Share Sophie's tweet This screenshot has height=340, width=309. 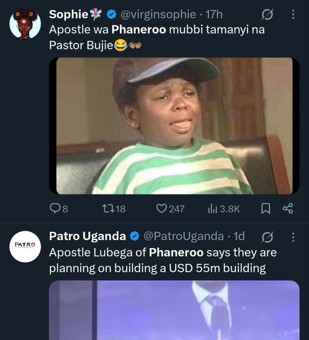coord(288,208)
